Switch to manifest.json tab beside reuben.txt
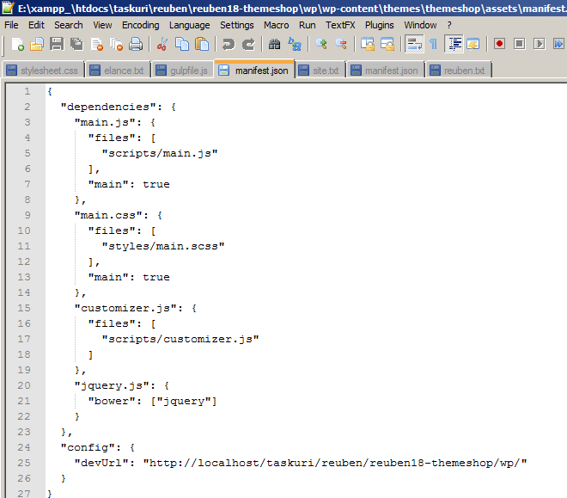This screenshot has width=567, height=498. [386, 71]
